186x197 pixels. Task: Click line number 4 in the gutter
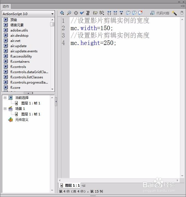[x=63, y=43]
